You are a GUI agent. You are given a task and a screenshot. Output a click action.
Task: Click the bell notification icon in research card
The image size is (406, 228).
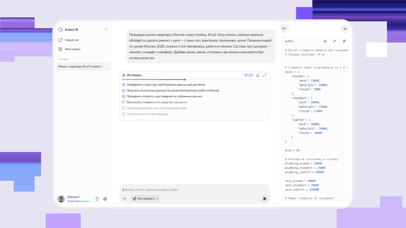click(x=258, y=75)
